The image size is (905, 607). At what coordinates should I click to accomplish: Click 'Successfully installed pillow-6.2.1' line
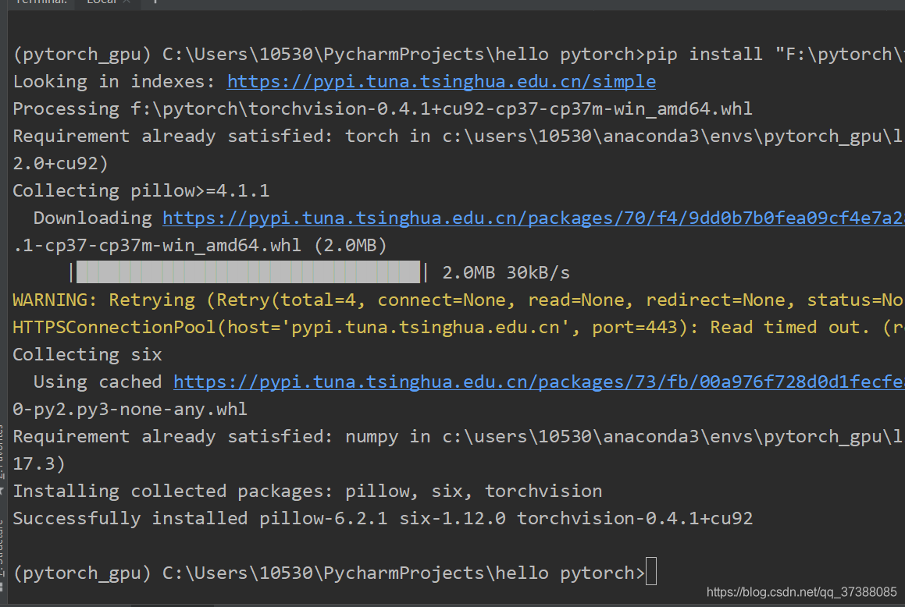click(383, 518)
